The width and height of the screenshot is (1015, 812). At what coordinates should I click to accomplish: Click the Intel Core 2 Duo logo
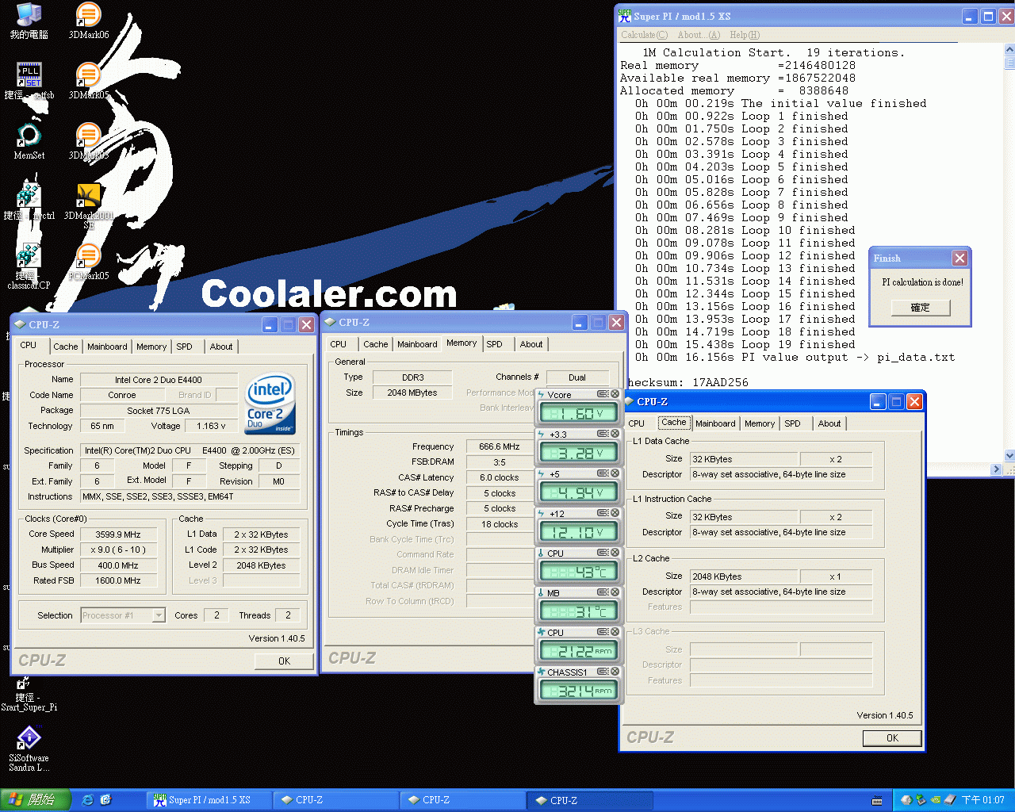click(x=271, y=404)
